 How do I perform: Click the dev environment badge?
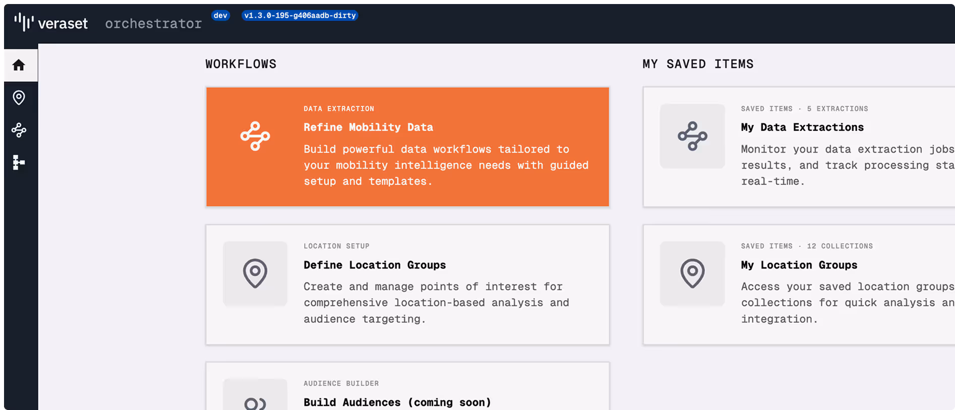[x=220, y=16]
